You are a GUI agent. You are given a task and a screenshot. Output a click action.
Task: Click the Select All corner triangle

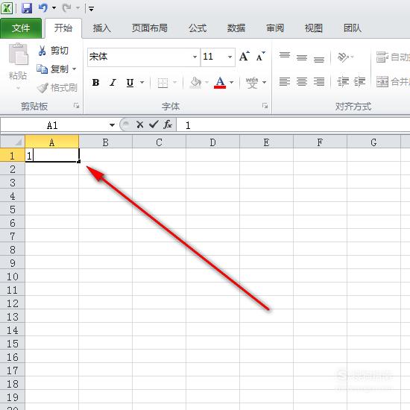tap(13, 142)
